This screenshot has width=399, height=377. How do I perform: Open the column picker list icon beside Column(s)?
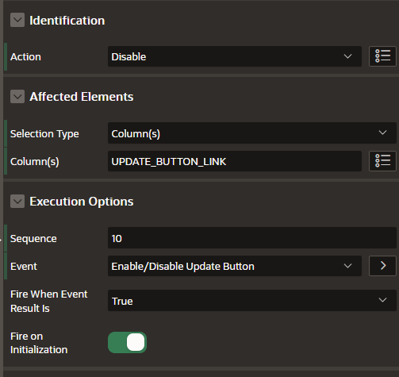tap(382, 161)
